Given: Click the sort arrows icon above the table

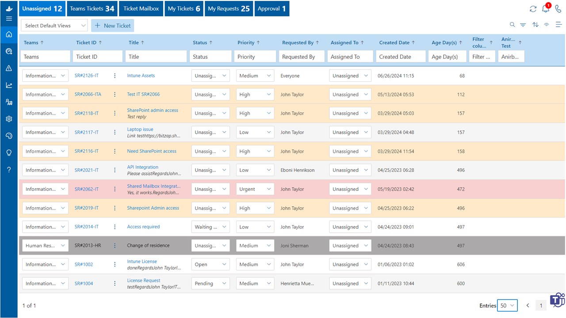Looking at the screenshot, I should 535,25.
